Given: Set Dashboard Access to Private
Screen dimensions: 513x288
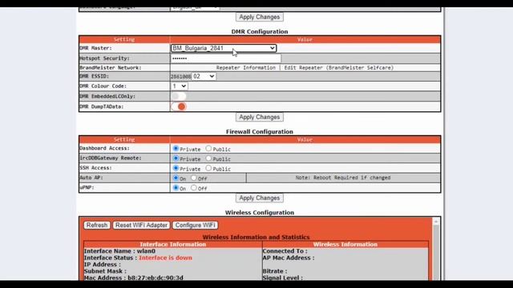Looking at the screenshot, I should coord(176,149).
